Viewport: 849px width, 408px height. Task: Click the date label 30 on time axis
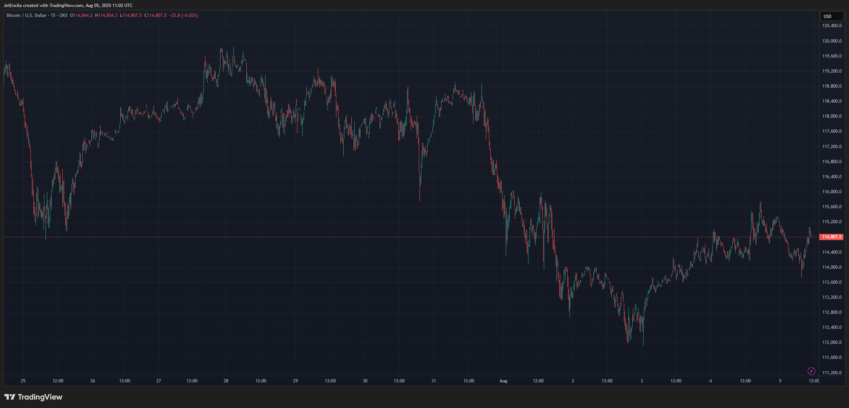tap(365, 381)
